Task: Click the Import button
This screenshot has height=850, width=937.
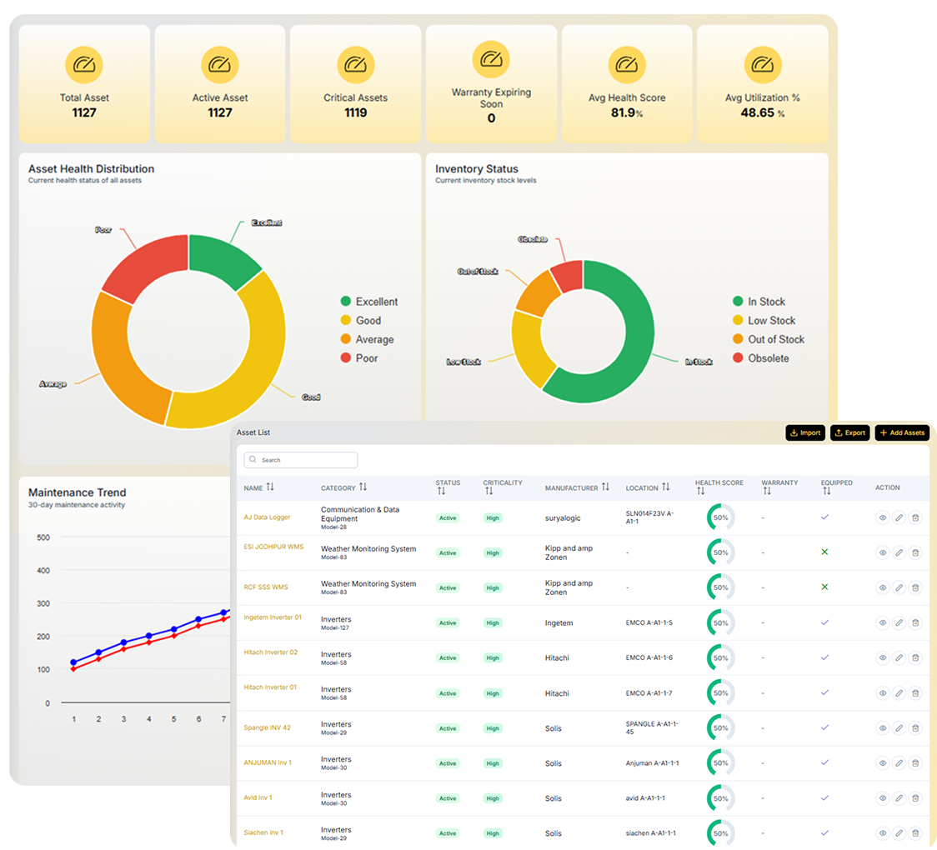Action: (x=804, y=433)
